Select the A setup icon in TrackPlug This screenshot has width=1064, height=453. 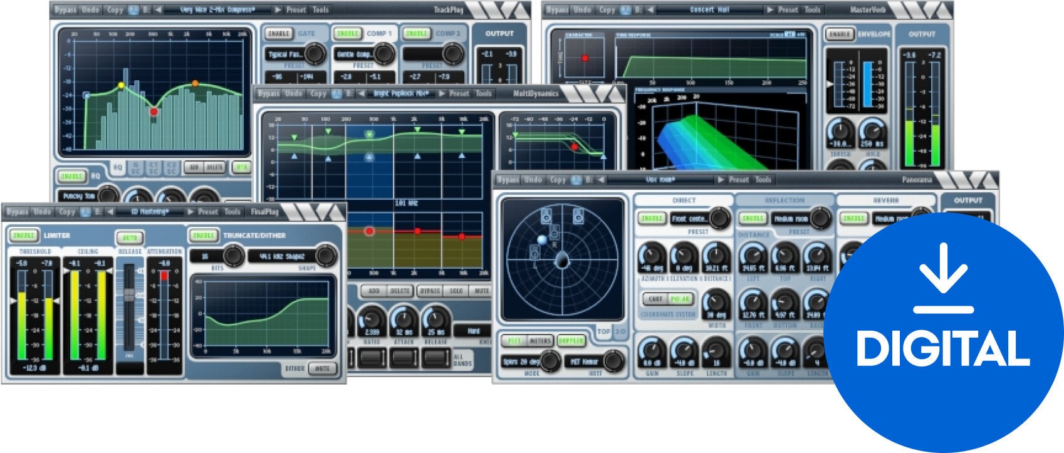134,10
